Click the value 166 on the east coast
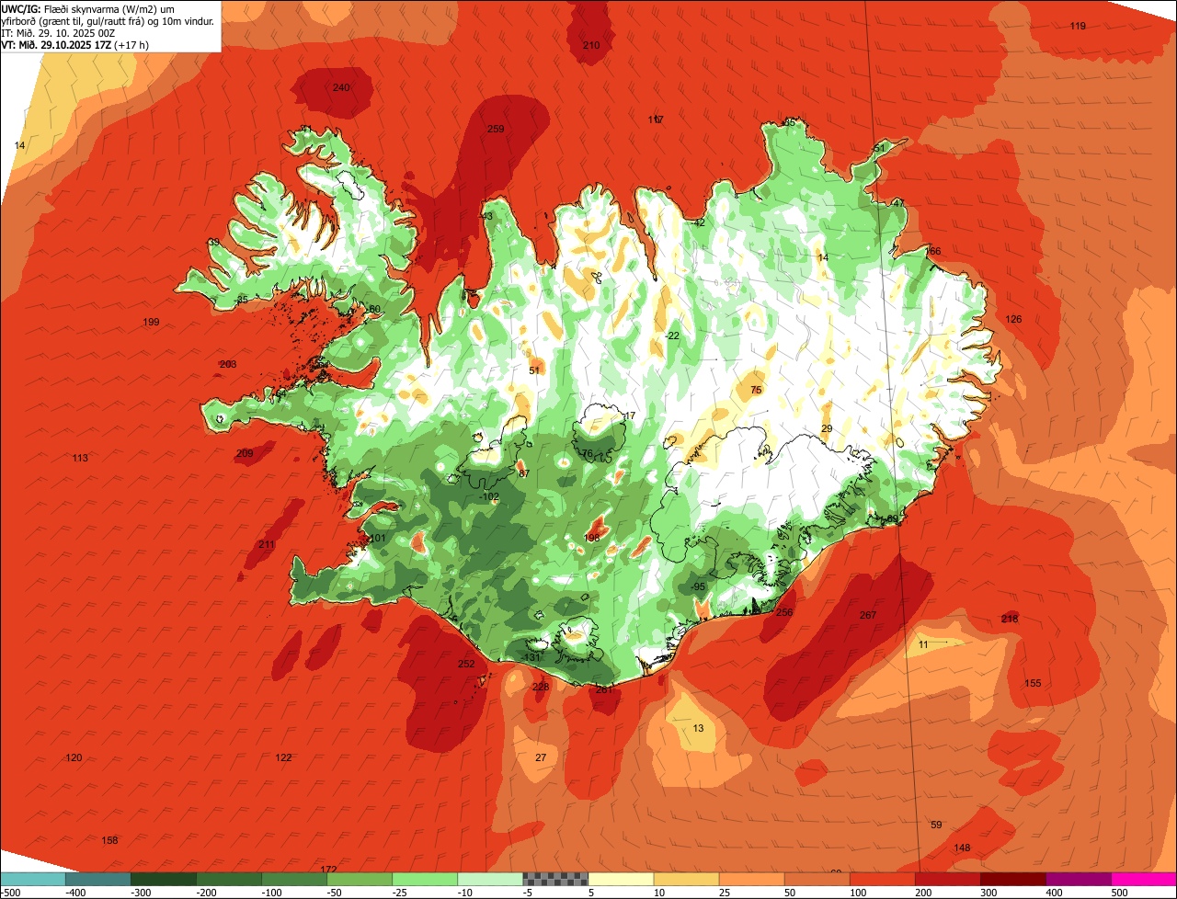This screenshot has height=899, width=1177. (x=933, y=251)
